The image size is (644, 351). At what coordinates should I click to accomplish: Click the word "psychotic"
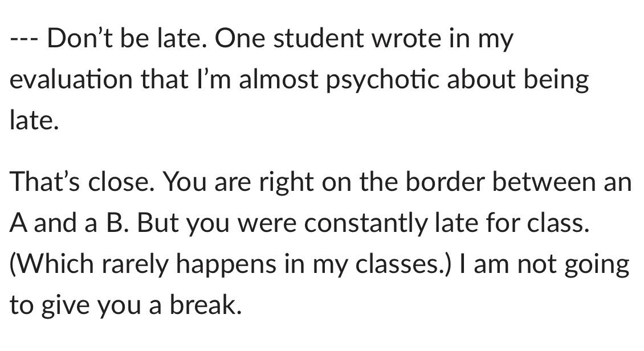click(382, 80)
